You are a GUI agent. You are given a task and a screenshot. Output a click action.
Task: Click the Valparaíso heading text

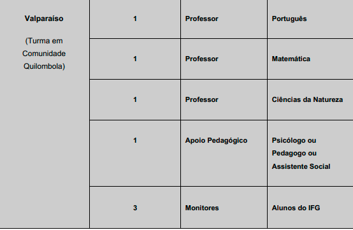[x=44, y=18]
